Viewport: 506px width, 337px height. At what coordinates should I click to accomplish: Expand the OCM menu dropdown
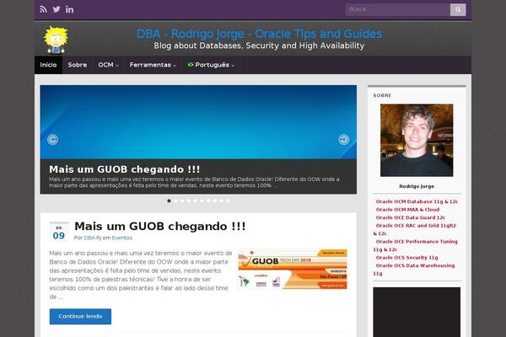tap(108, 65)
